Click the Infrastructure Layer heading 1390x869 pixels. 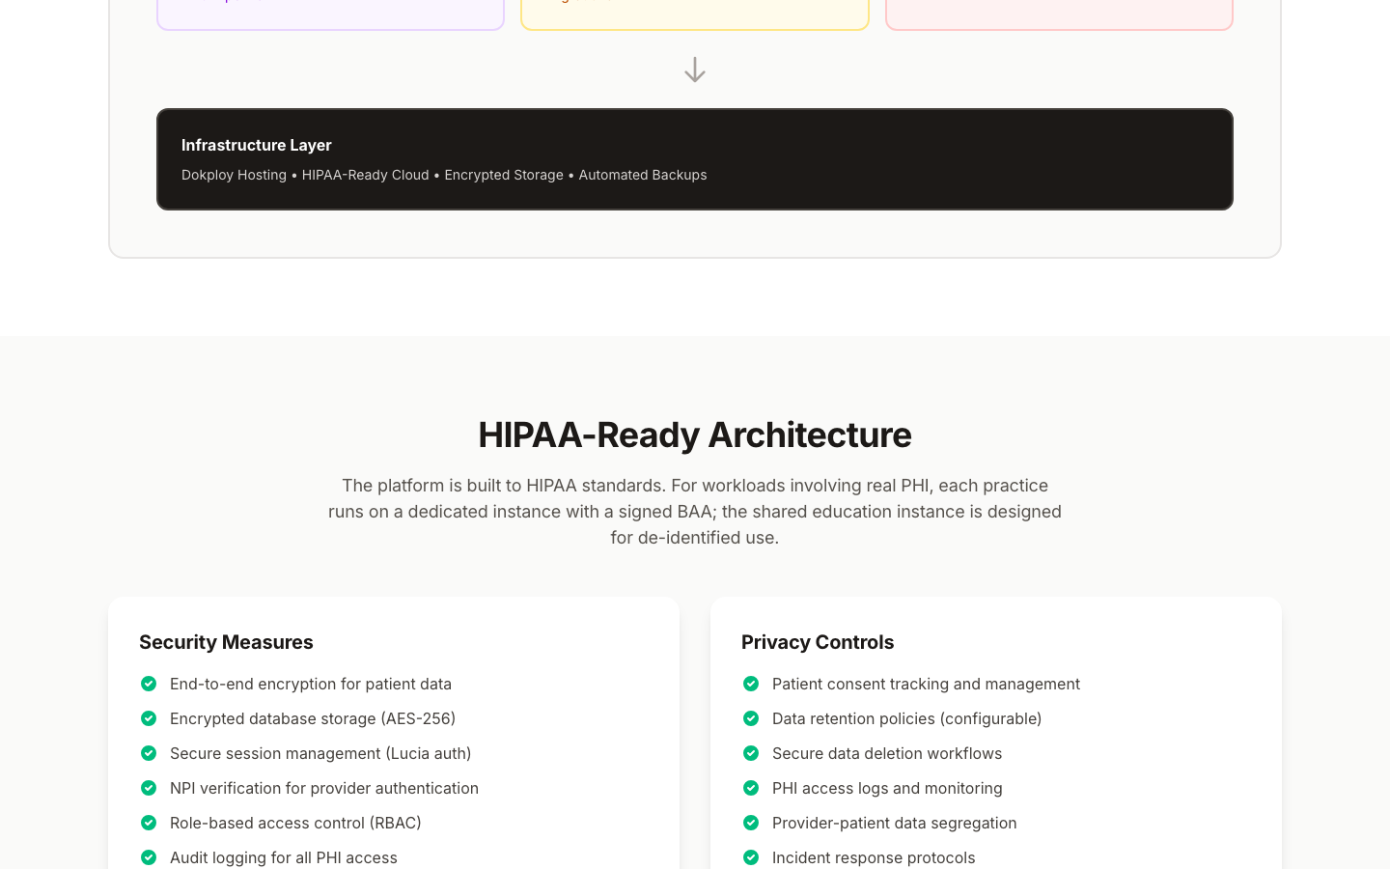(x=257, y=145)
